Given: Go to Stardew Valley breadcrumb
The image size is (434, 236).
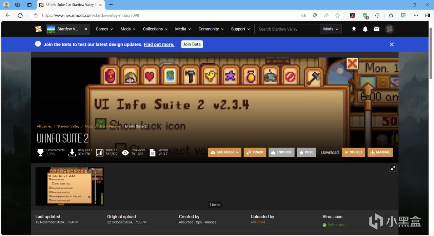Looking at the screenshot, I should click(68, 126).
